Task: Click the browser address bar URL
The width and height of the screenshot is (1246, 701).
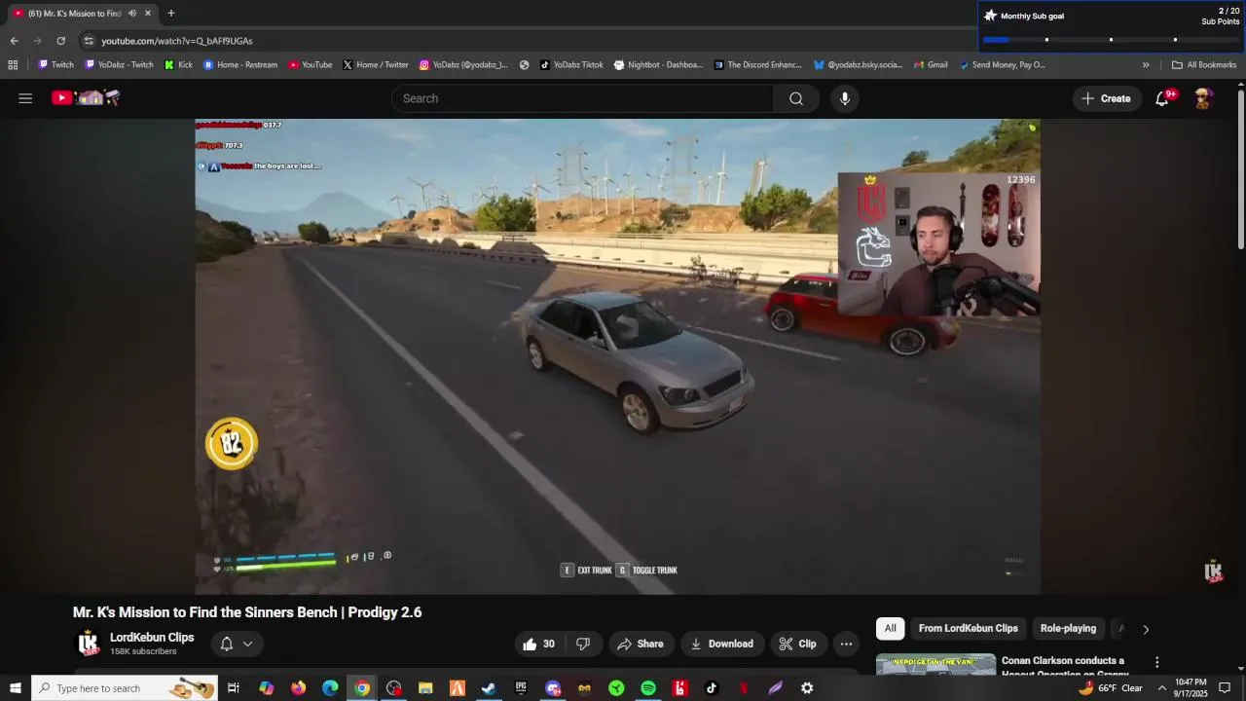Action: 177,41
